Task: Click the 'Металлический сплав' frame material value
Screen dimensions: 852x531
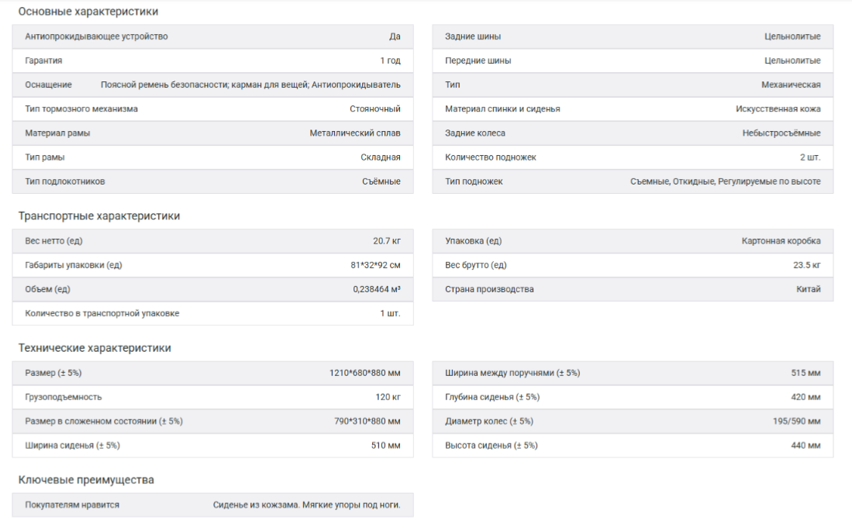Action: [x=355, y=133]
